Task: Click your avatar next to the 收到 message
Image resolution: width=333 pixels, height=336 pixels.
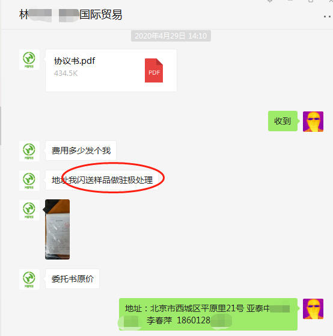Action: (313, 122)
